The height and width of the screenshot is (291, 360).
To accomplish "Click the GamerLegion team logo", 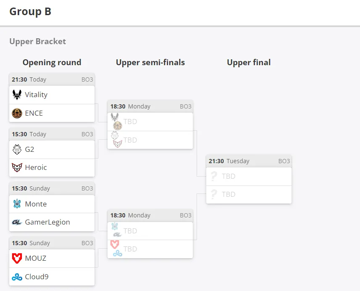I will (17, 222).
